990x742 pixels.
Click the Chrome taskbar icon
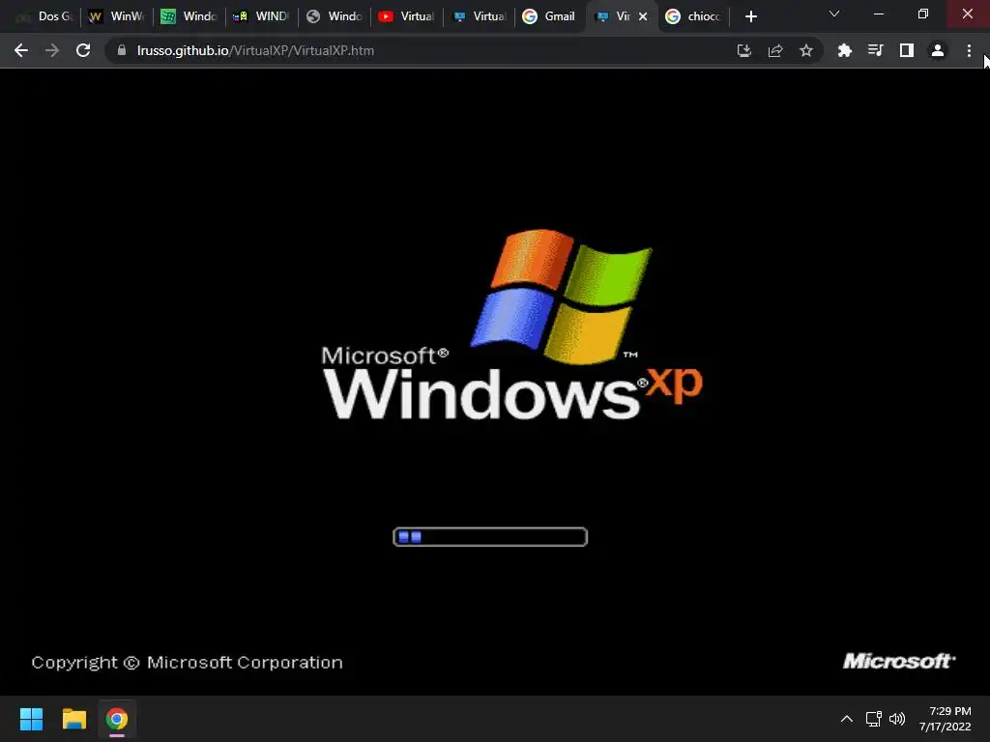117,719
